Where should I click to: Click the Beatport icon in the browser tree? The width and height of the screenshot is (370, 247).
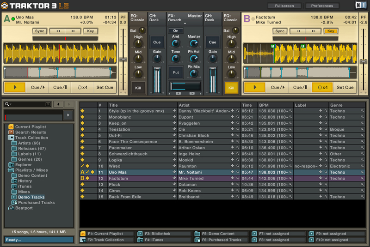tap(11, 208)
